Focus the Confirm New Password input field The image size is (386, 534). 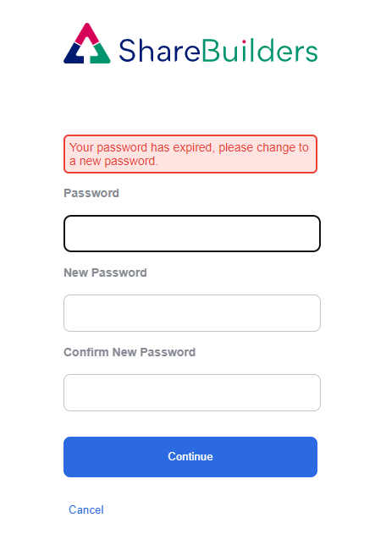[x=192, y=393]
